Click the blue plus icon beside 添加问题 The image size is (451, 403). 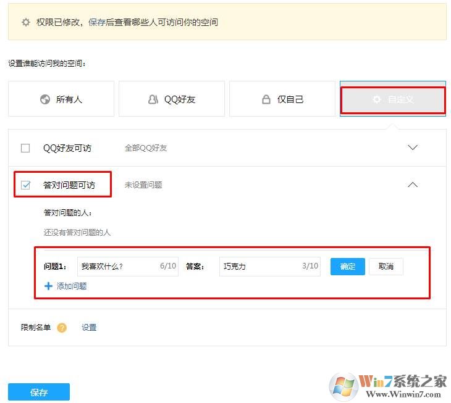tap(48, 286)
